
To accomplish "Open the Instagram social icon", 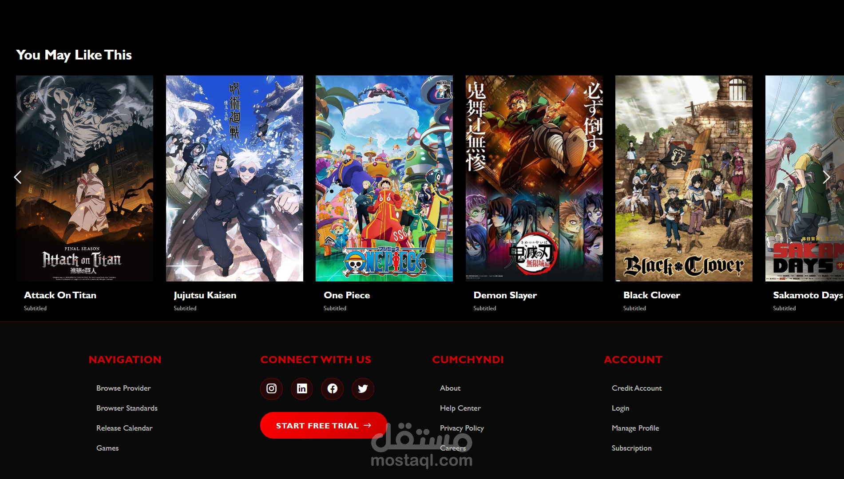I will pos(271,388).
